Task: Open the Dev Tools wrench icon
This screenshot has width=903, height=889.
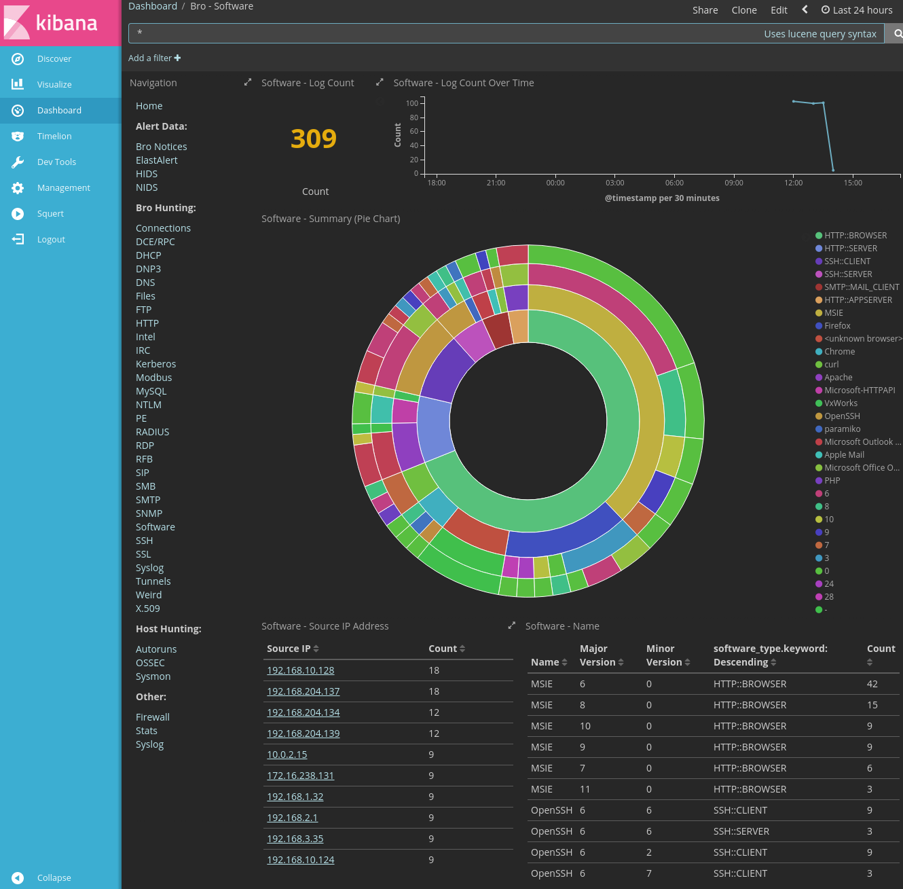Action: (x=18, y=162)
